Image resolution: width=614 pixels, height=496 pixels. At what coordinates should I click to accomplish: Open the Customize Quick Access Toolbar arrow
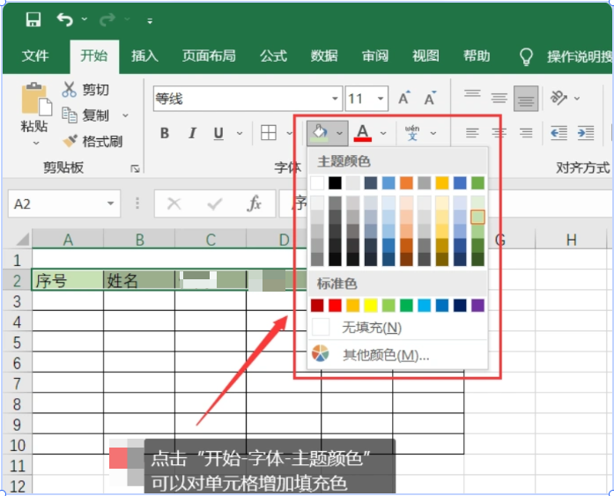[x=150, y=21]
